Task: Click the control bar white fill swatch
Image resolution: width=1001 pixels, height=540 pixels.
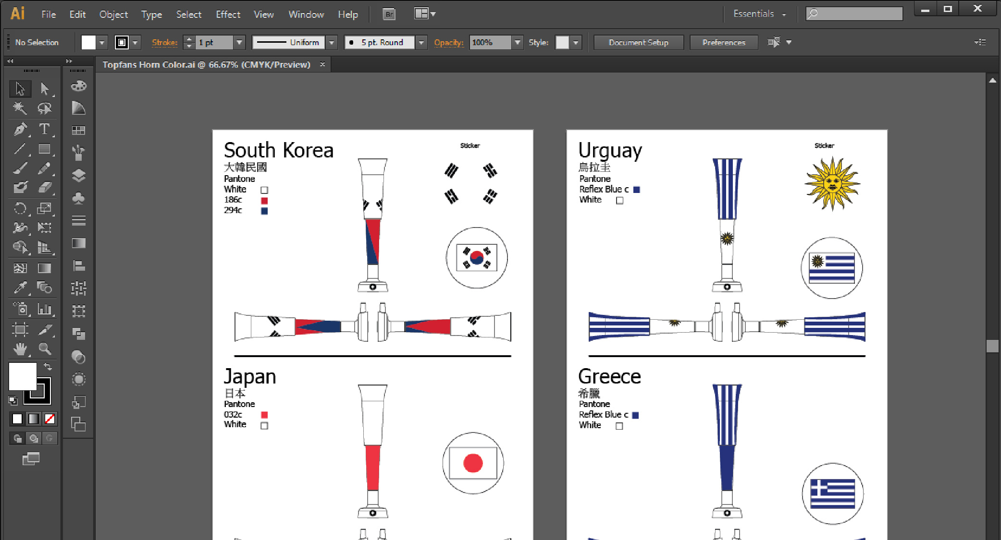Action: pyautogui.click(x=88, y=43)
